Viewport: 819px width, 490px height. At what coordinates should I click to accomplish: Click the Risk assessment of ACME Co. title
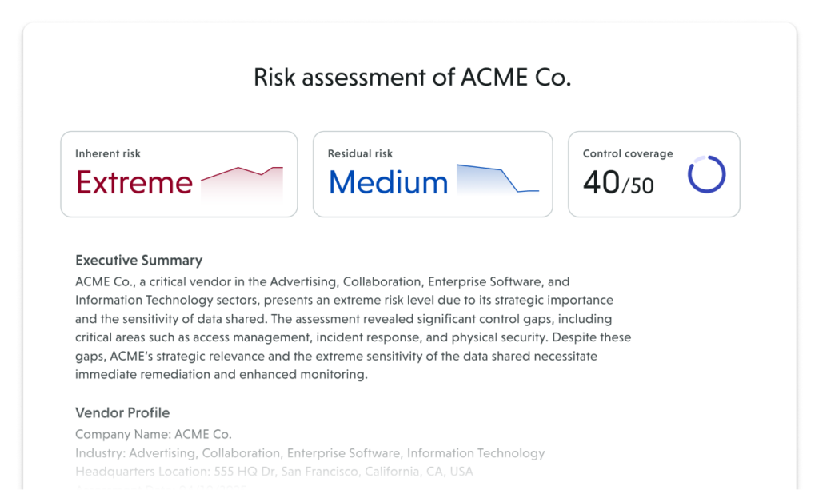pyautogui.click(x=412, y=78)
